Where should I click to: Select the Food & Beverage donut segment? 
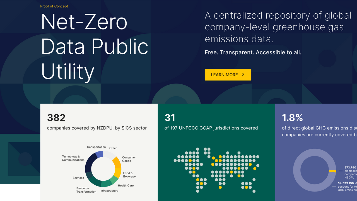(x=118, y=173)
